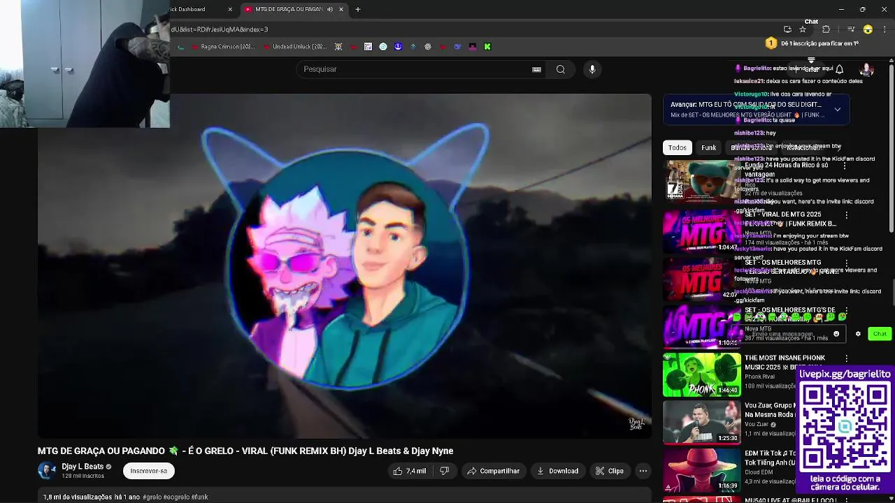The height and width of the screenshot is (503, 895).
Task: Play THE MOST INSANE PHONK thumbnail
Action: [702, 374]
